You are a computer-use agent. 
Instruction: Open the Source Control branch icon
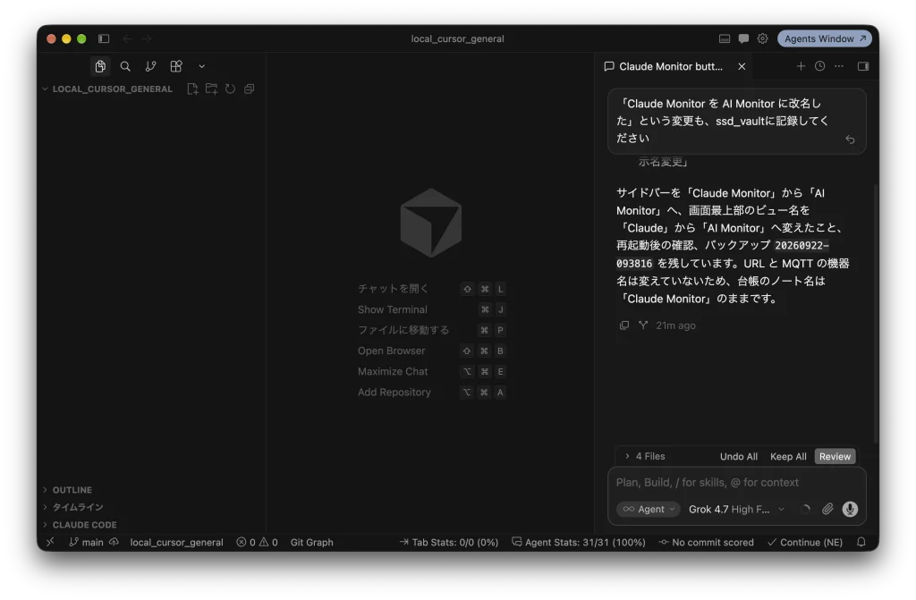[150, 66]
